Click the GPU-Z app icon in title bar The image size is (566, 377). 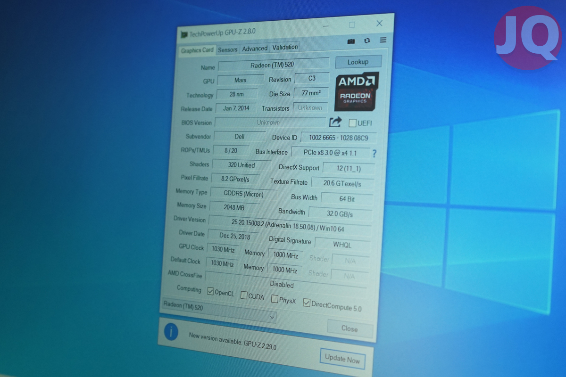pos(184,35)
